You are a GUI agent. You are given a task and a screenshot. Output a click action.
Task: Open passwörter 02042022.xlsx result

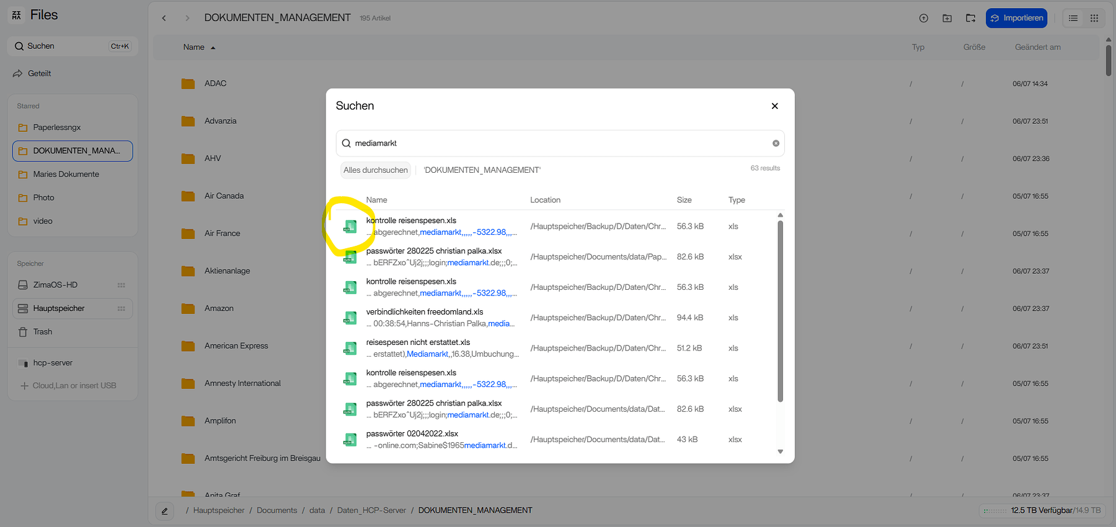(x=412, y=434)
